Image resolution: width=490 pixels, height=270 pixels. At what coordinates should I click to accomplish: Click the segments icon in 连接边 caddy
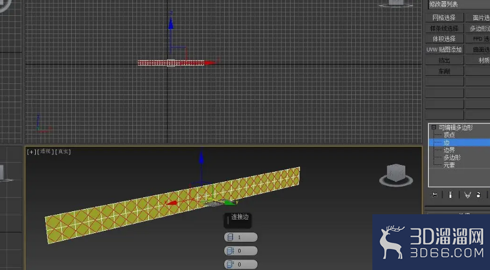coord(231,237)
